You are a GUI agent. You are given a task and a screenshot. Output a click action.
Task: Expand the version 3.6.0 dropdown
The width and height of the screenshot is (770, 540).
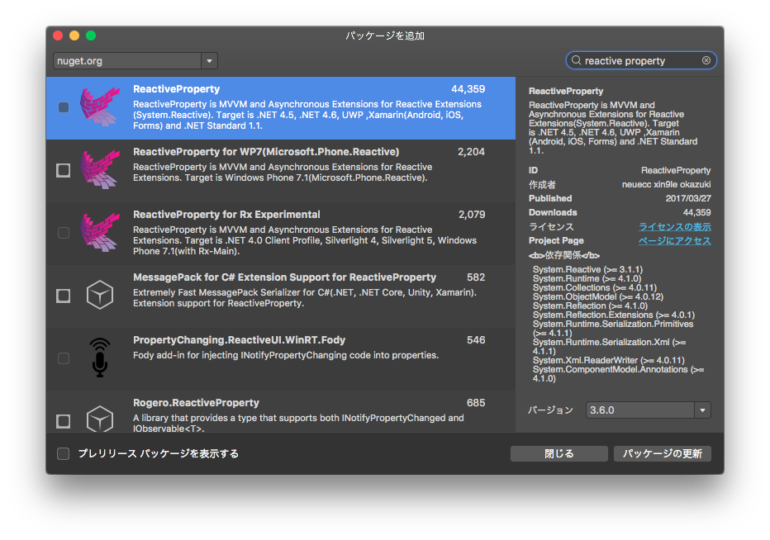tap(702, 410)
